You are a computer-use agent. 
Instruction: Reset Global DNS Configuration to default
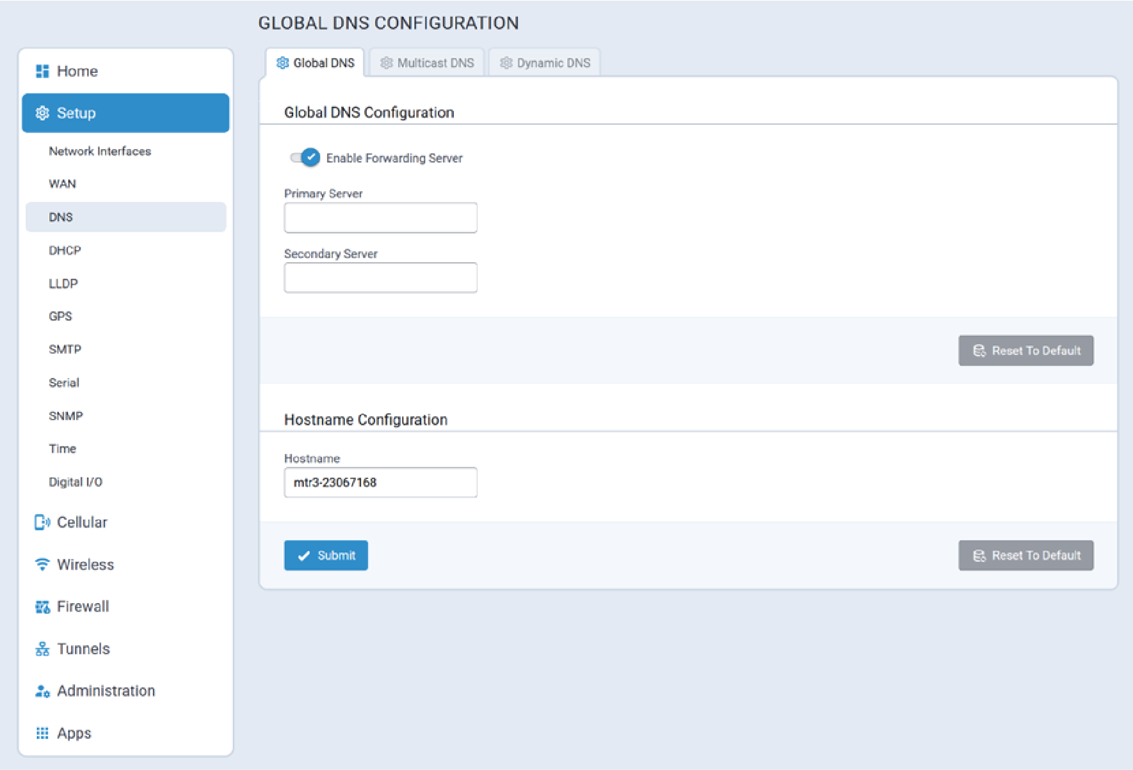1025,350
